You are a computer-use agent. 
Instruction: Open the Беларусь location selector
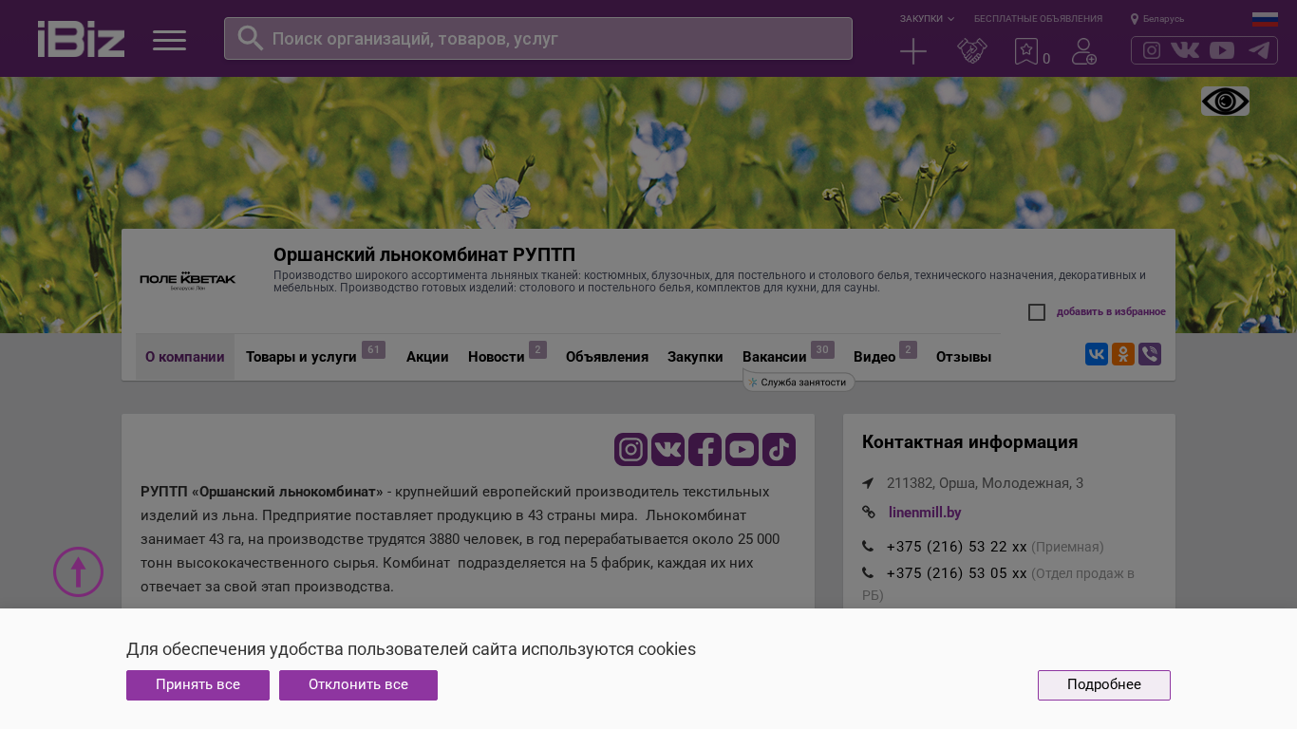click(1157, 19)
